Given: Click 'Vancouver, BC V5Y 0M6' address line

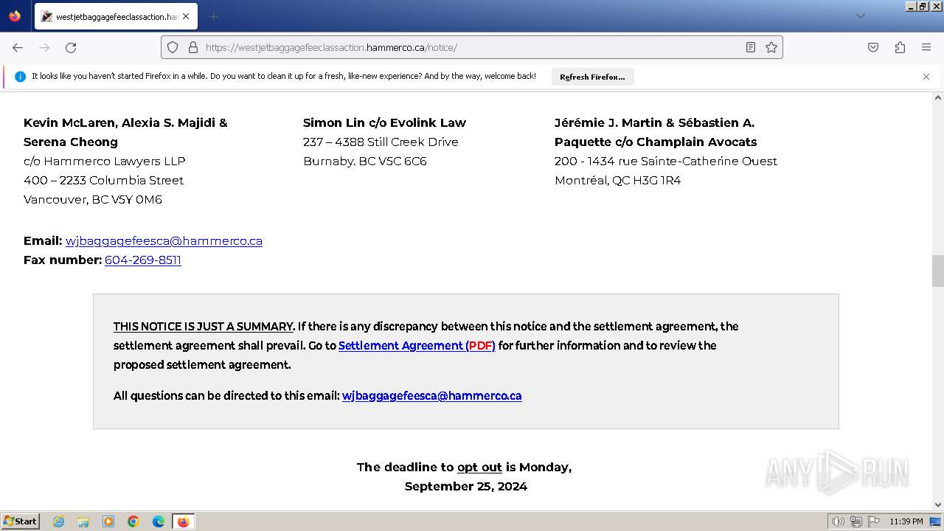Looking at the screenshot, I should pyautogui.click(x=93, y=199).
